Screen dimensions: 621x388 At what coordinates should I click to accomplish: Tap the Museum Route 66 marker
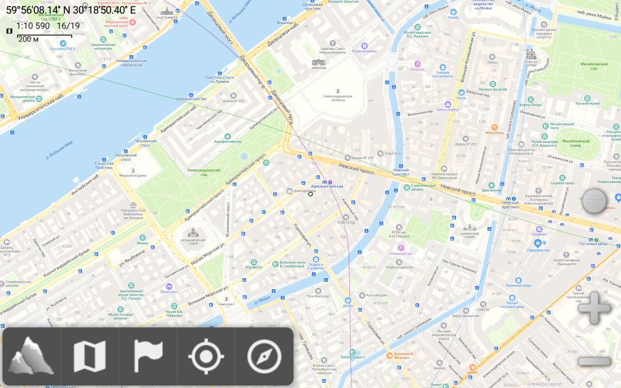(x=492, y=84)
